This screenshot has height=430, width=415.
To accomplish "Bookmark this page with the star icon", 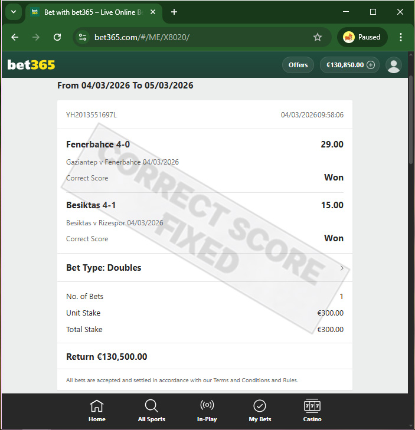I will pos(318,37).
